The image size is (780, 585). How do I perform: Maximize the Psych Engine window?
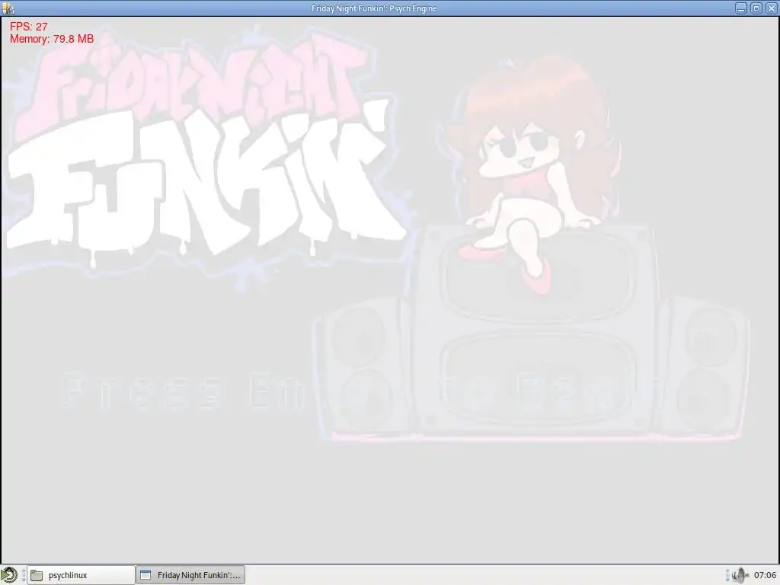point(756,8)
